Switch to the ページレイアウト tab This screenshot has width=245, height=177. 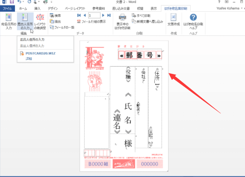click(75, 9)
